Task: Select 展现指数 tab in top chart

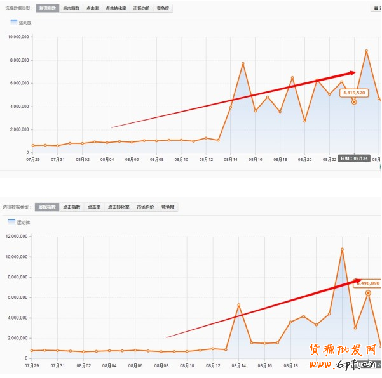Action: click(x=46, y=8)
